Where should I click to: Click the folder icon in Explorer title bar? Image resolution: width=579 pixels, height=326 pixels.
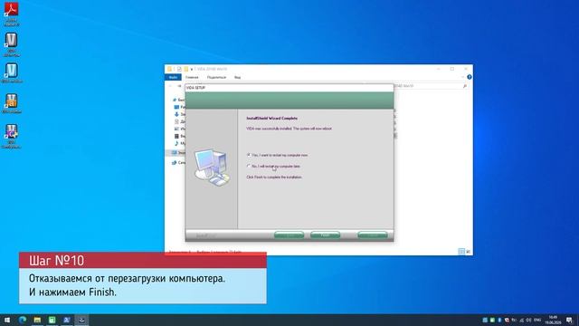[x=169, y=69]
